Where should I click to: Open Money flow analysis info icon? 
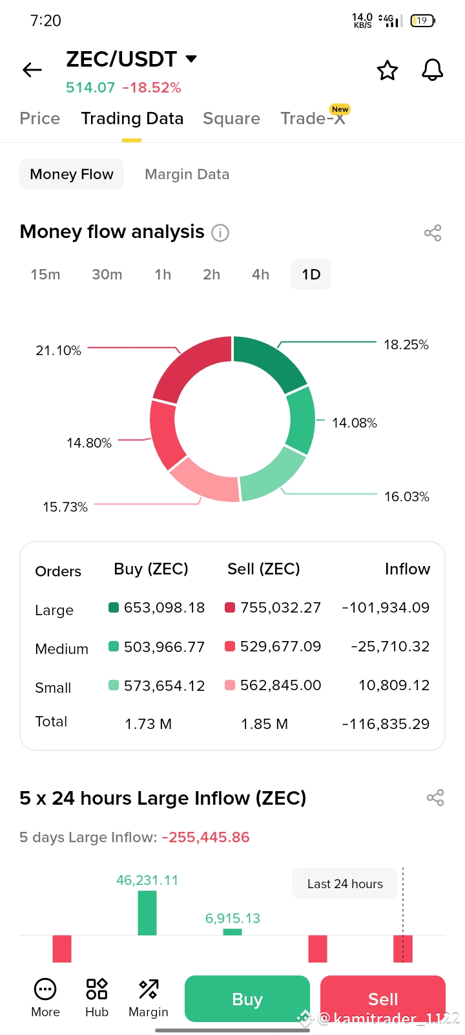coord(220,233)
